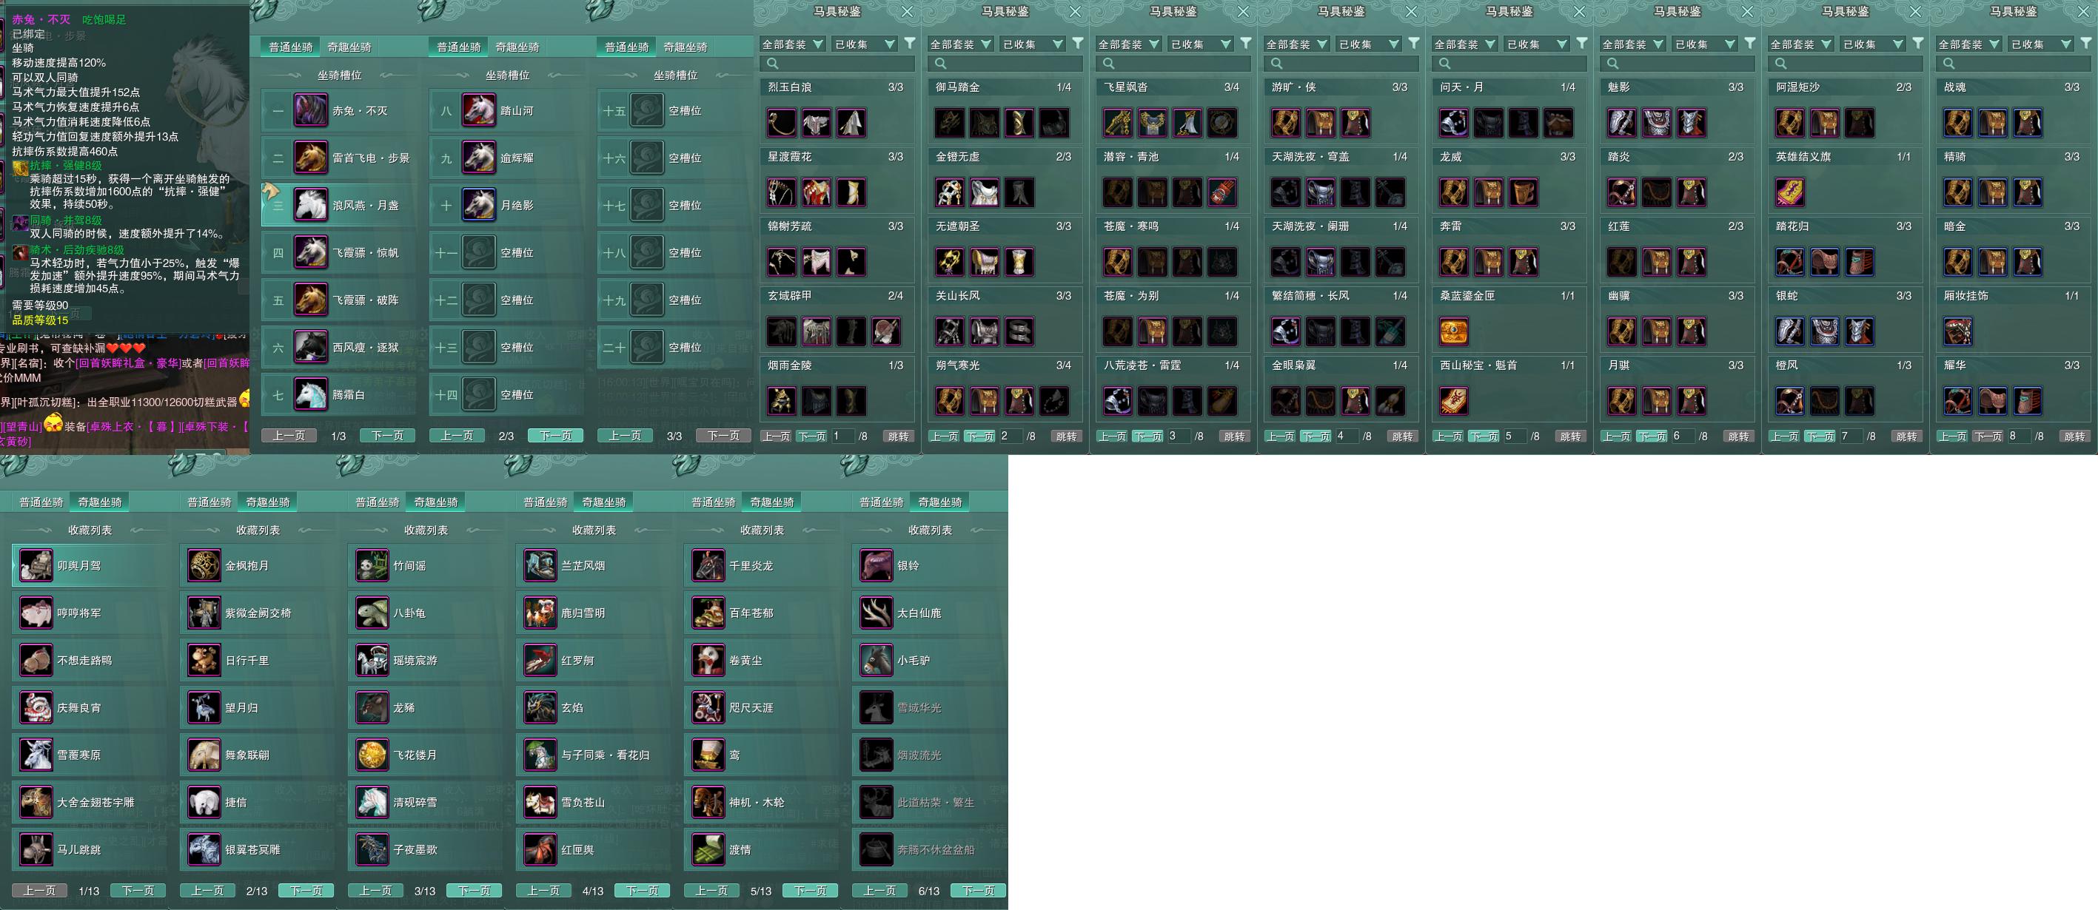Viewport: 2098px width, 910px height.
Task: Select the 桑蓝鎏金匣 gear item icon
Action: pos(1454,332)
